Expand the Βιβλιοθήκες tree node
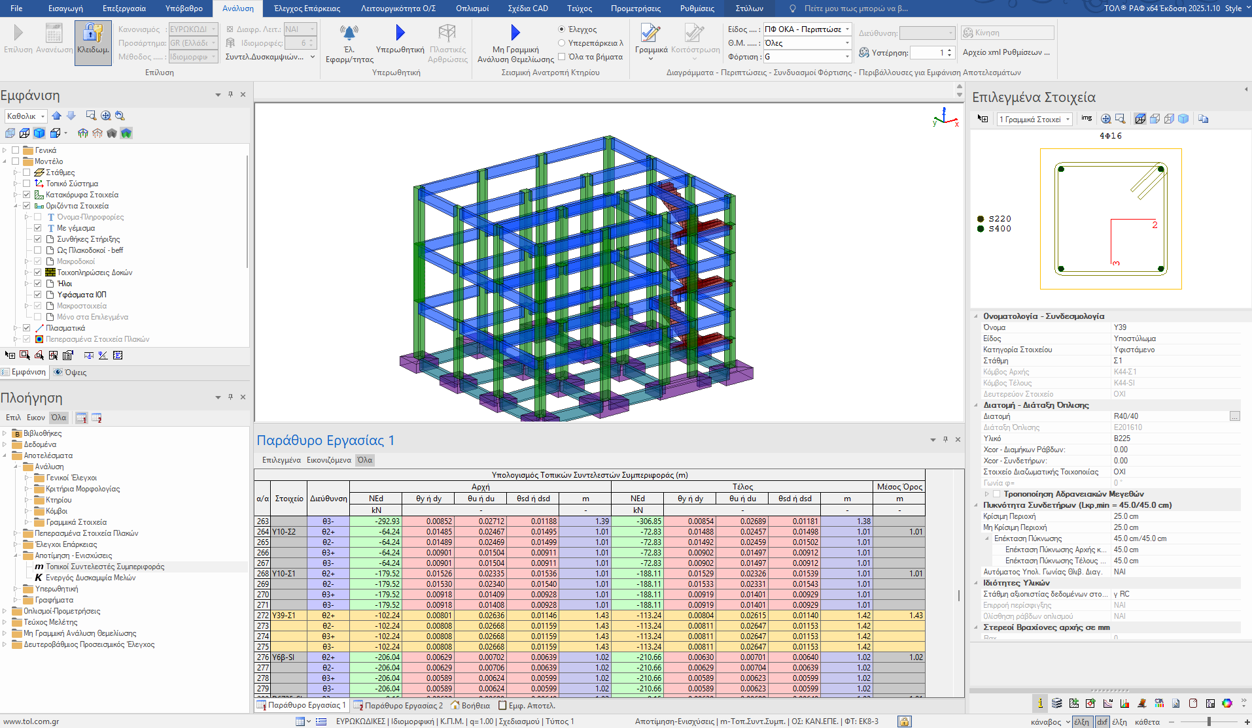Screen dimensions: 1252x728 [x=5, y=433]
